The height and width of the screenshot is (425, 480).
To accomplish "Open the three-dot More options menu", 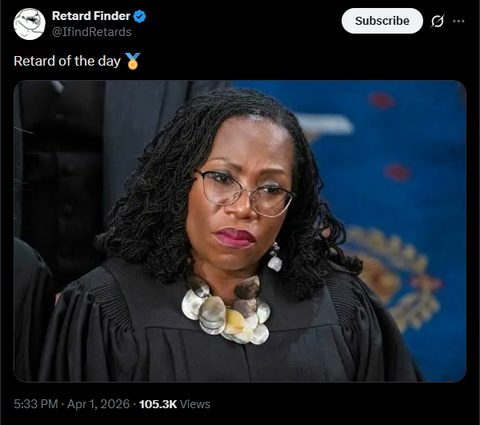I will click(x=458, y=22).
